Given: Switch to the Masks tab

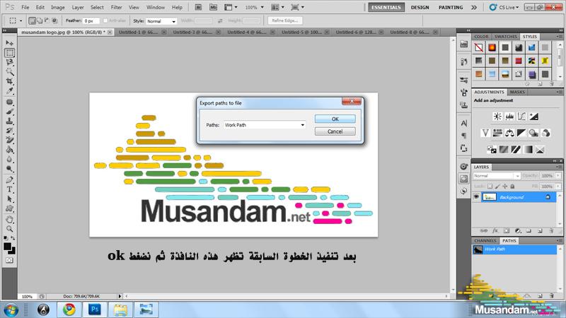Looking at the screenshot, I should coord(517,92).
